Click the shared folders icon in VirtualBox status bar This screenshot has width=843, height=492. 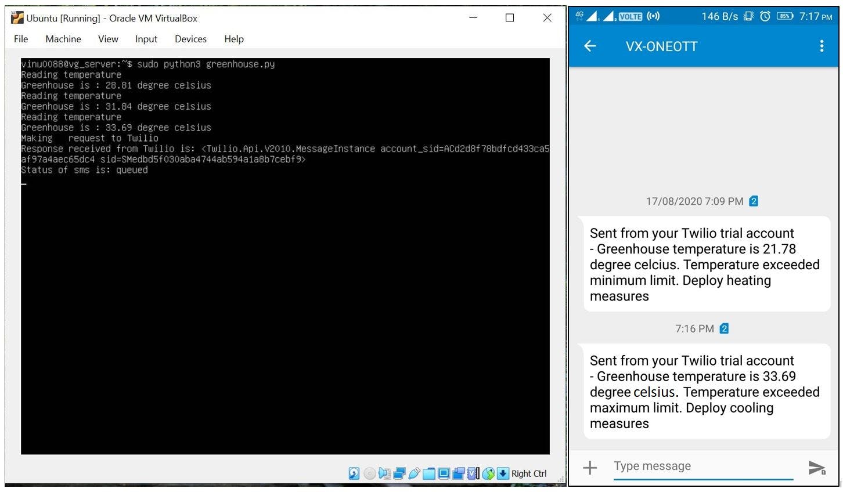point(429,473)
